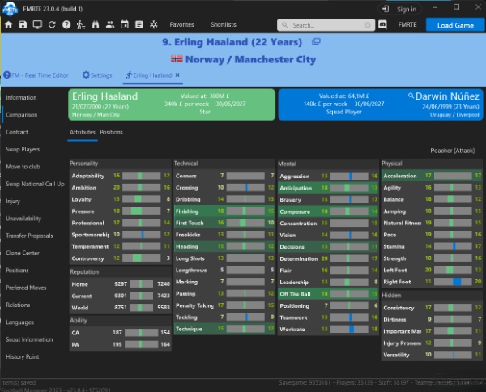Viewport: 486px width, 392px height.
Task: Click the Acceleration attribute row
Action: pyautogui.click(x=432, y=176)
